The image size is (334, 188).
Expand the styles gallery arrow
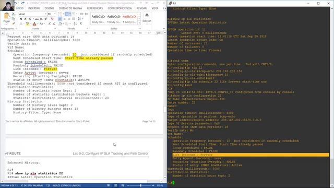pyautogui.click(x=139, y=23)
